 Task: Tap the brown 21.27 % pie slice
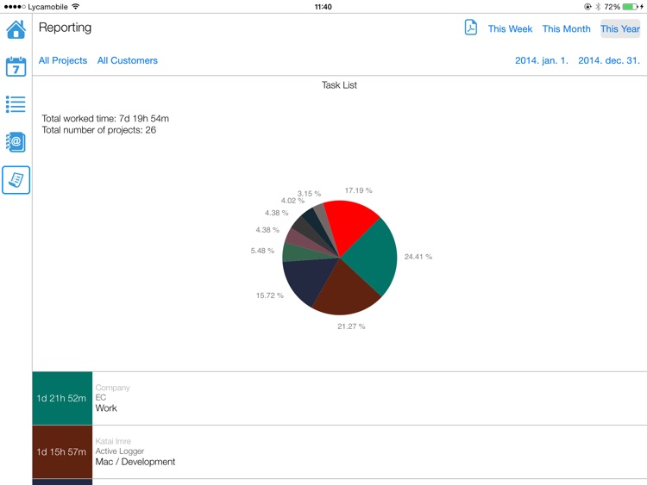346,290
